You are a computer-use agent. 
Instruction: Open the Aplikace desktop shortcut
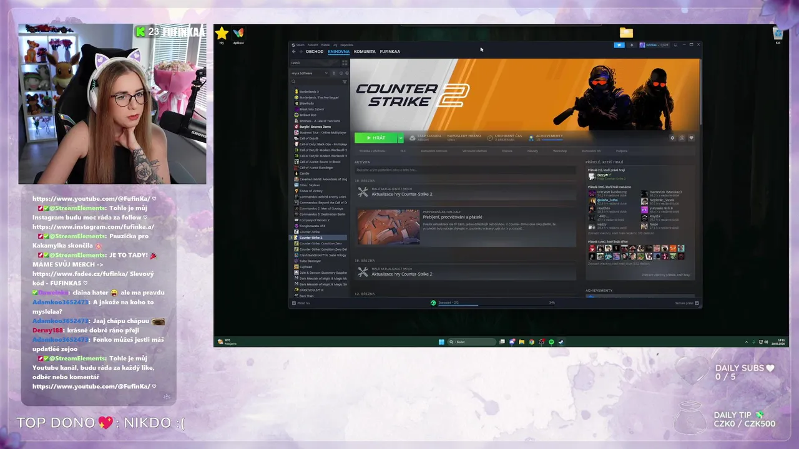[238, 35]
